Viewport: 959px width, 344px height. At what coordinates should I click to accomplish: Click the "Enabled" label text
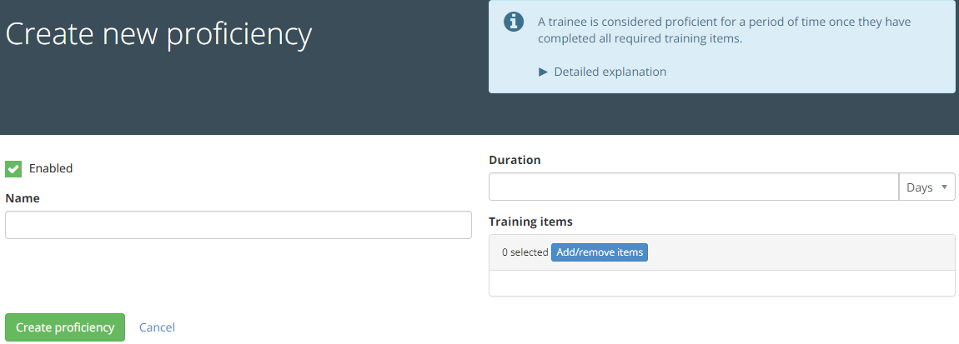[51, 168]
